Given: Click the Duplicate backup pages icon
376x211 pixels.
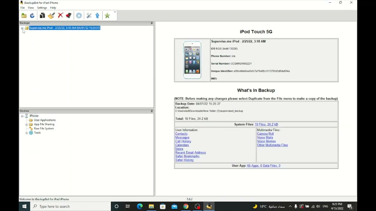Looking at the screenshot, I should tap(42, 16).
